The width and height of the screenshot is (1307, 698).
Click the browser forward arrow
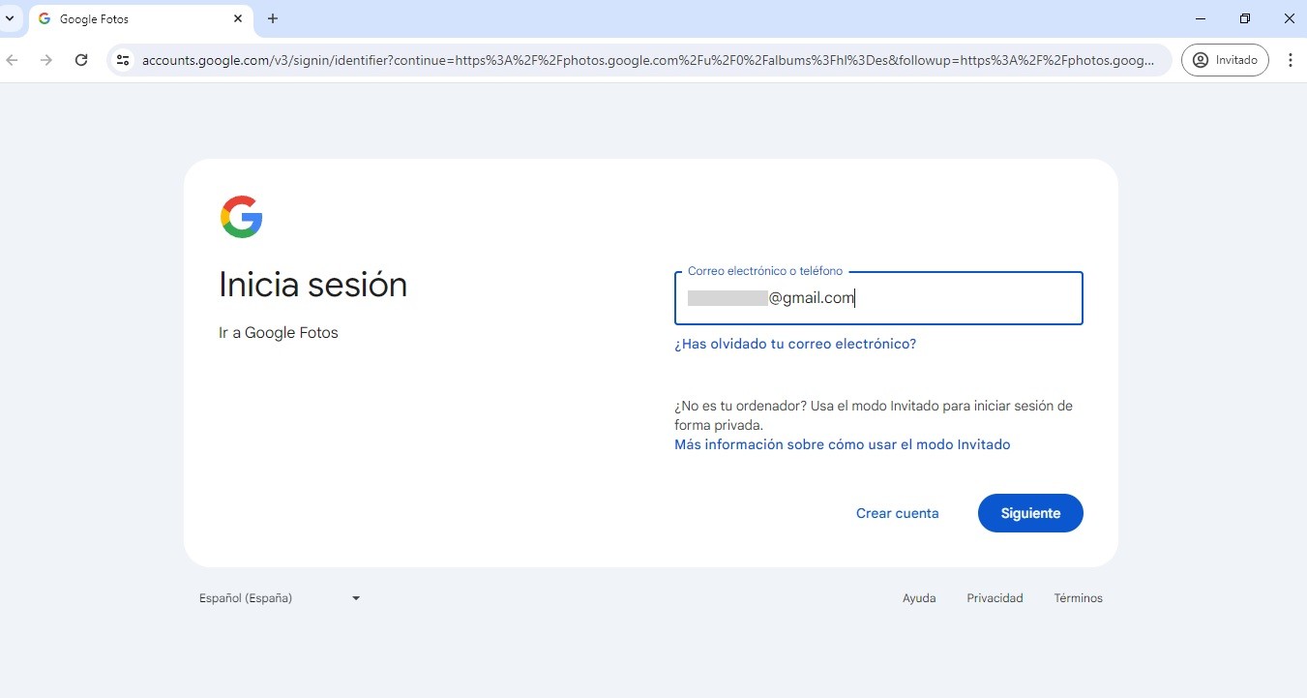click(46, 60)
